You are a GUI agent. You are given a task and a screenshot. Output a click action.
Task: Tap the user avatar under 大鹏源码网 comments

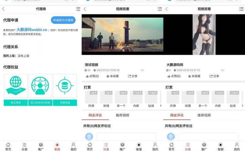[171, 137]
